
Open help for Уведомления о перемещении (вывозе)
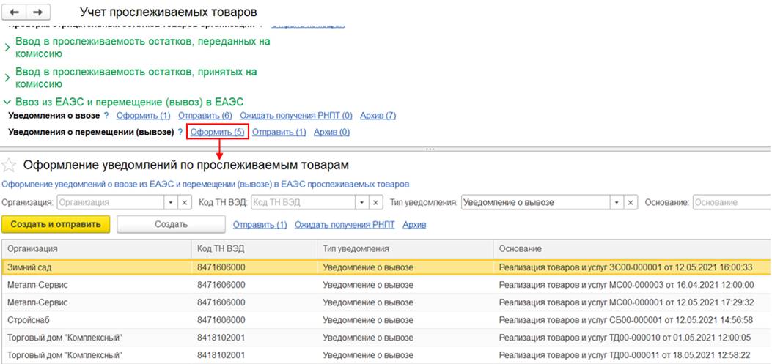[180, 132]
